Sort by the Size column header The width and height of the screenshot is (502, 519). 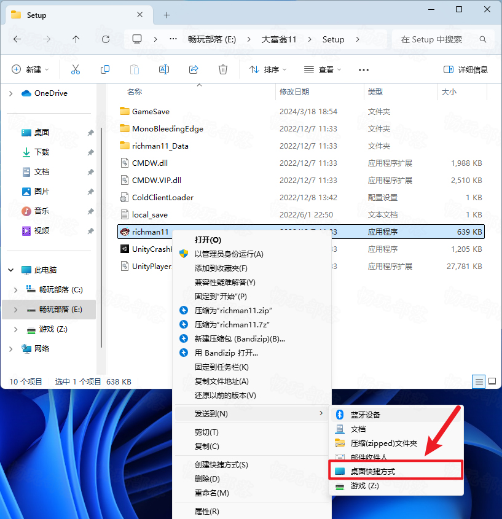point(449,92)
